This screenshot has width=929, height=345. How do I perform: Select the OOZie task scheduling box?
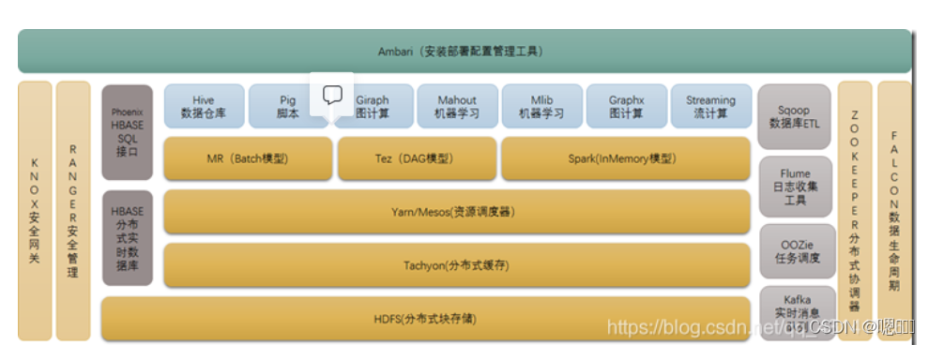tap(798, 251)
